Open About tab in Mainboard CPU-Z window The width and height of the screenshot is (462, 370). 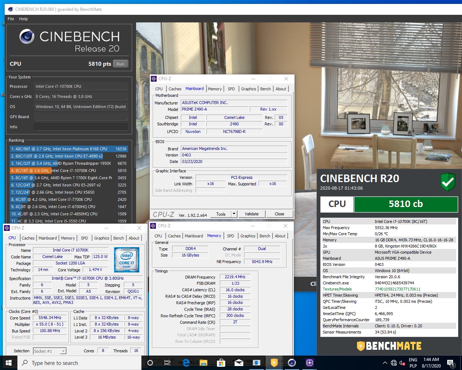tap(281, 89)
